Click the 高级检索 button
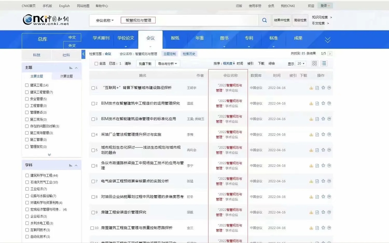 (x=300, y=20)
